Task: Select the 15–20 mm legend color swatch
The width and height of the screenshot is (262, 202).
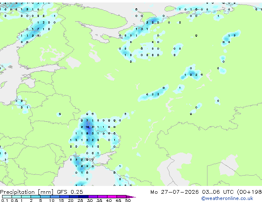Action: tap(64, 197)
